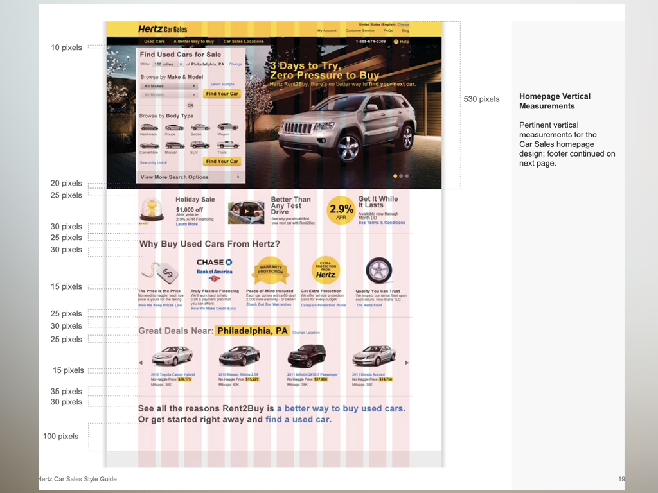This screenshot has height=493, width=658.
Task: Click Find Your Car under Body Type
Action: (222, 162)
